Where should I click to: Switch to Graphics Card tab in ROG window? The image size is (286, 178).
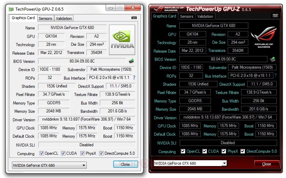point(165,16)
